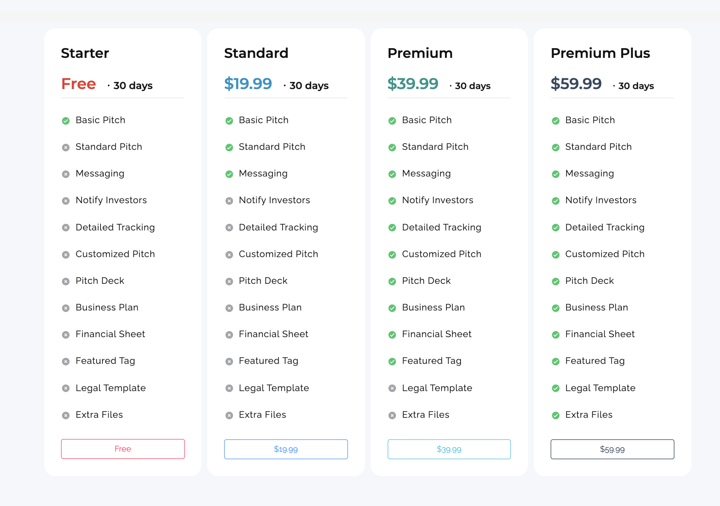Image resolution: width=720 pixels, height=506 pixels.
Task: Click the red Free plan button
Action: [123, 449]
